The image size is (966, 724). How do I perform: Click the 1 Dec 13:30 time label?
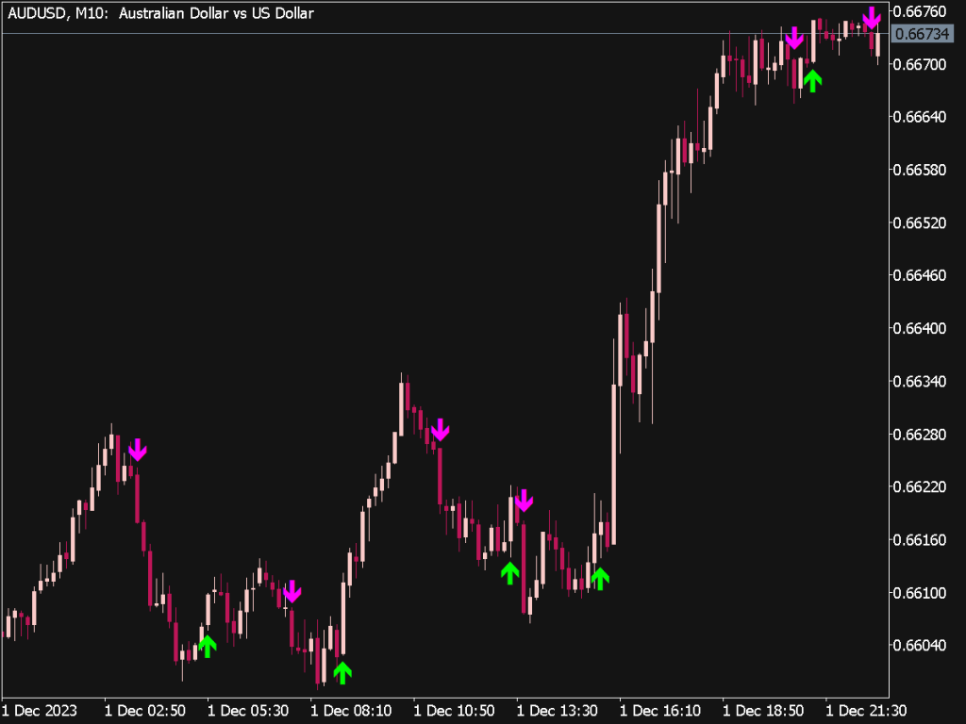coord(557,711)
